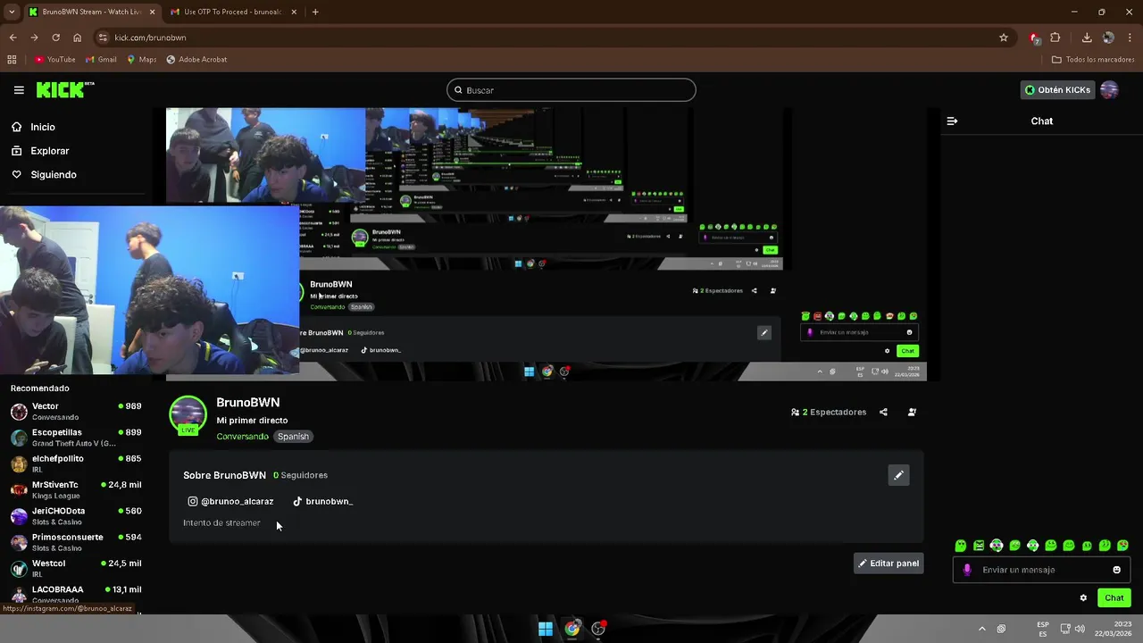Screen dimensions: 1143x643
Task: Open elchefpollito recommended channel
Action: [x=76, y=463]
